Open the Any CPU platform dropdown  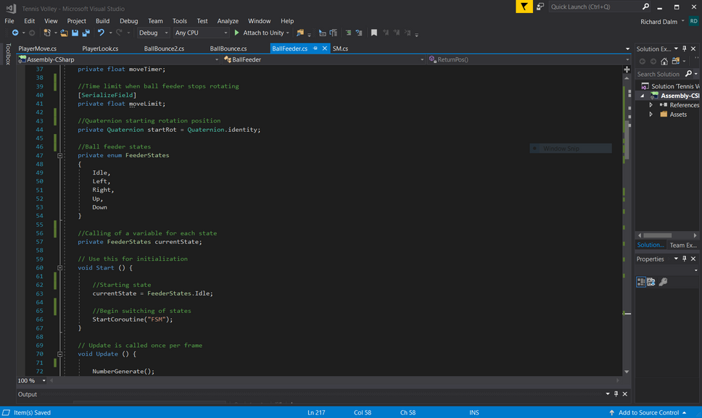201,33
